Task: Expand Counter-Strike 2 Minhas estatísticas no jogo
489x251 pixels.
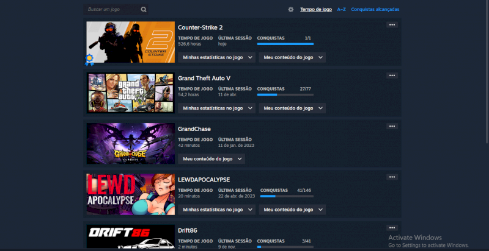Action: click(217, 57)
